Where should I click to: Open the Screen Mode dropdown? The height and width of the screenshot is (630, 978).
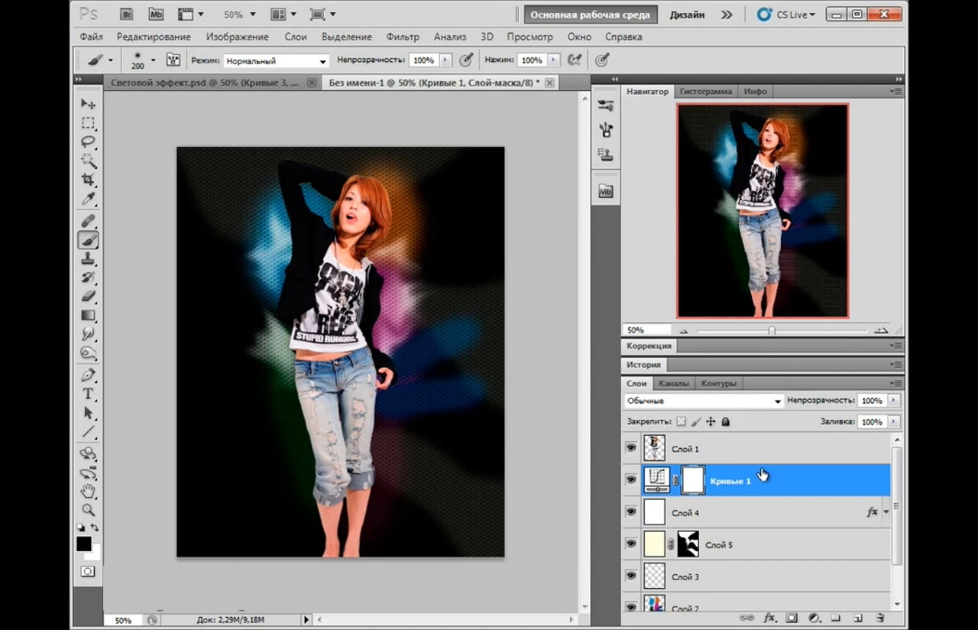click(x=323, y=15)
